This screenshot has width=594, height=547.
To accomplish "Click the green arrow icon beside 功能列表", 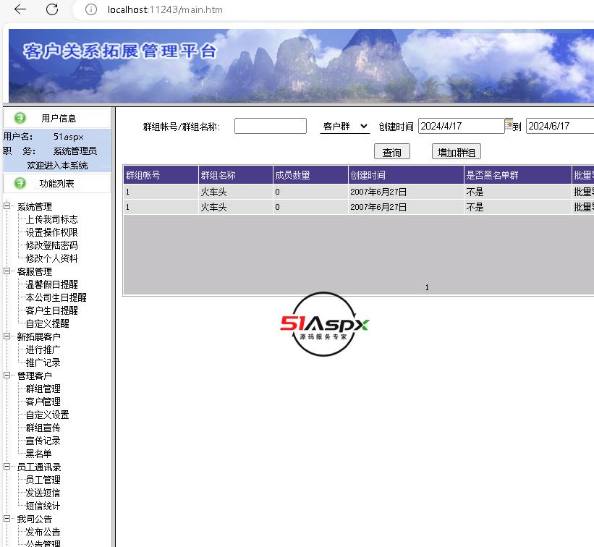I will coord(20,183).
